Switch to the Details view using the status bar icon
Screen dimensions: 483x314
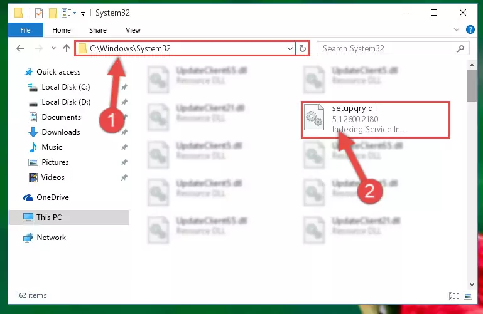tap(454, 296)
